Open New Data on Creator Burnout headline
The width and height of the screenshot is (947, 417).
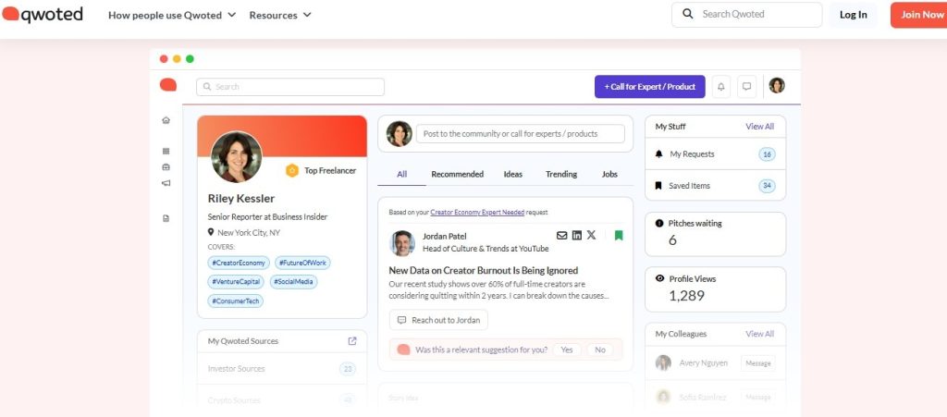point(483,270)
